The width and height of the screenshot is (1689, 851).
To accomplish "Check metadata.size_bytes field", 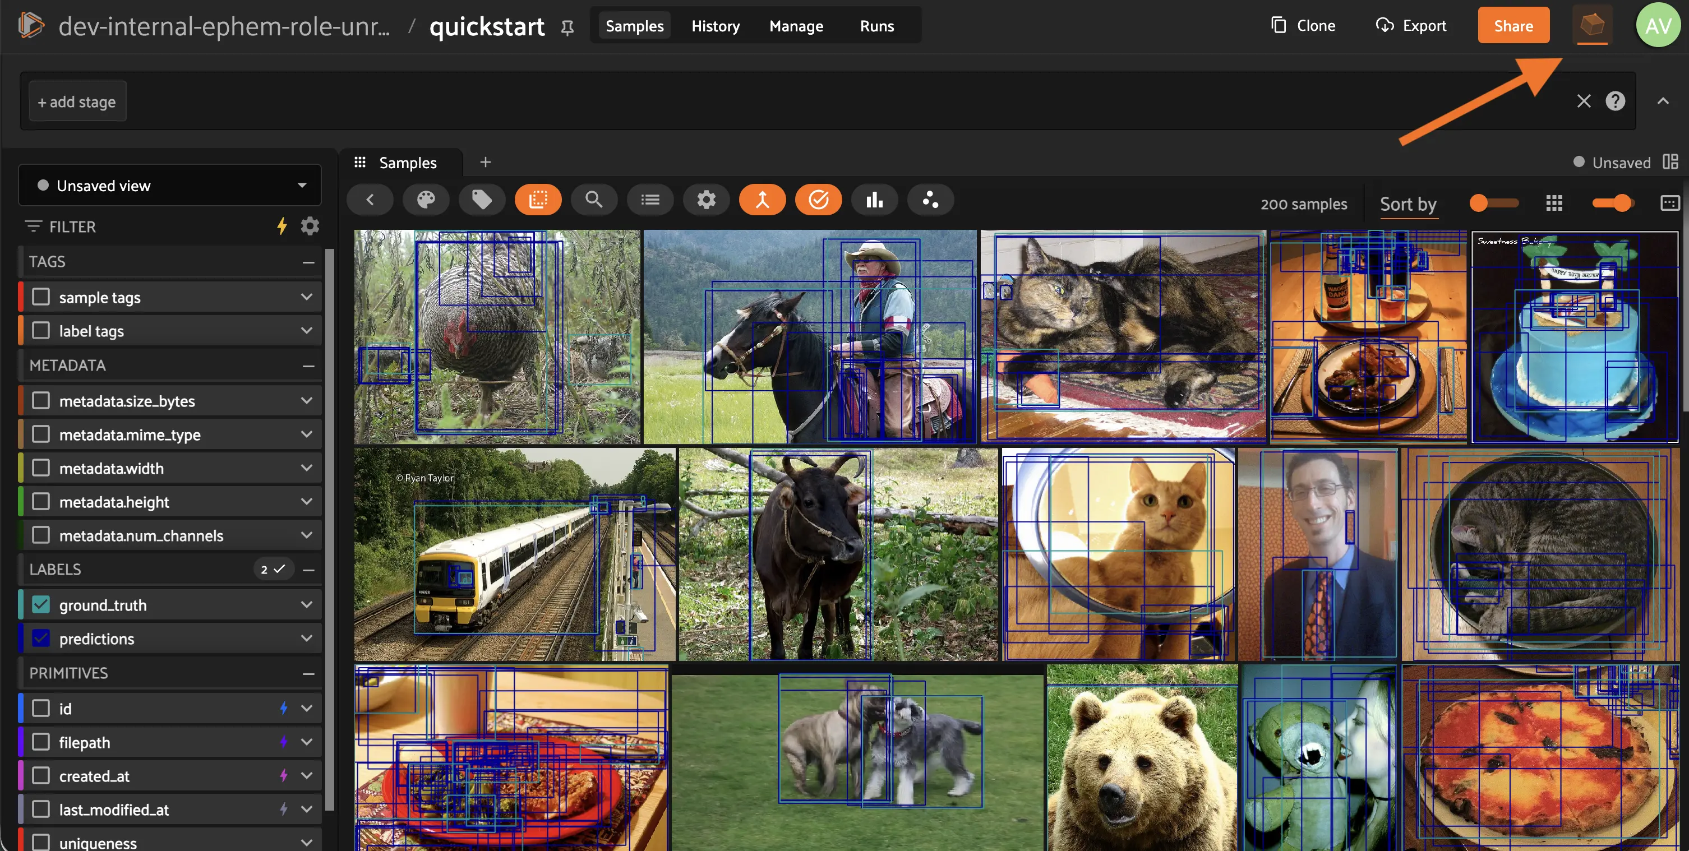I will 40,401.
